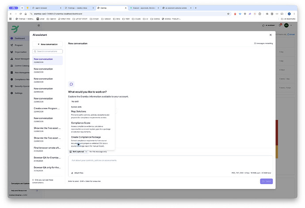Start a New conversation

pyautogui.click(x=47, y=44)
